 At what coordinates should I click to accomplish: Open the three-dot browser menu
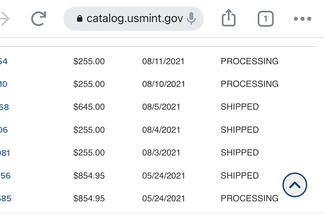pos(303,19)
